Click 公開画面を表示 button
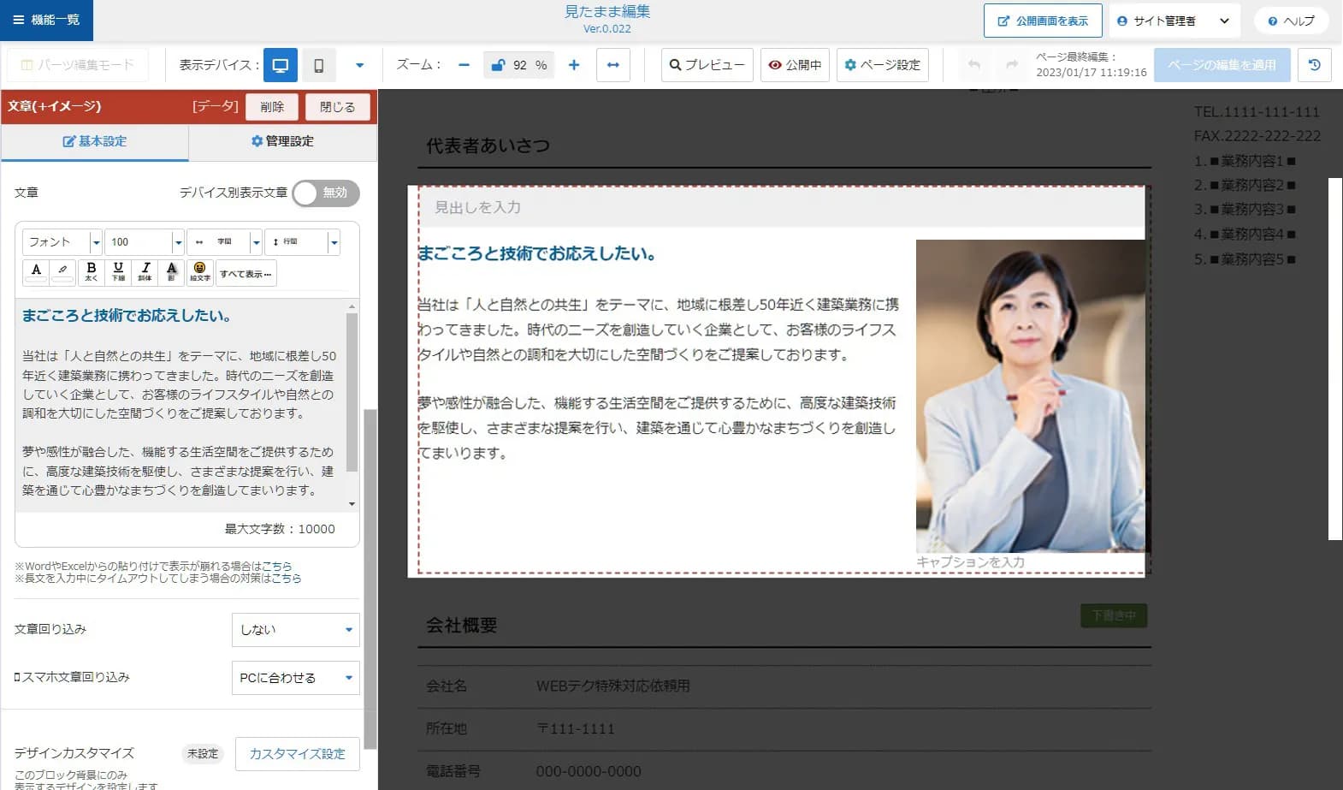The width and height of the screenshot is (1343, 790). coord(1043,21)
